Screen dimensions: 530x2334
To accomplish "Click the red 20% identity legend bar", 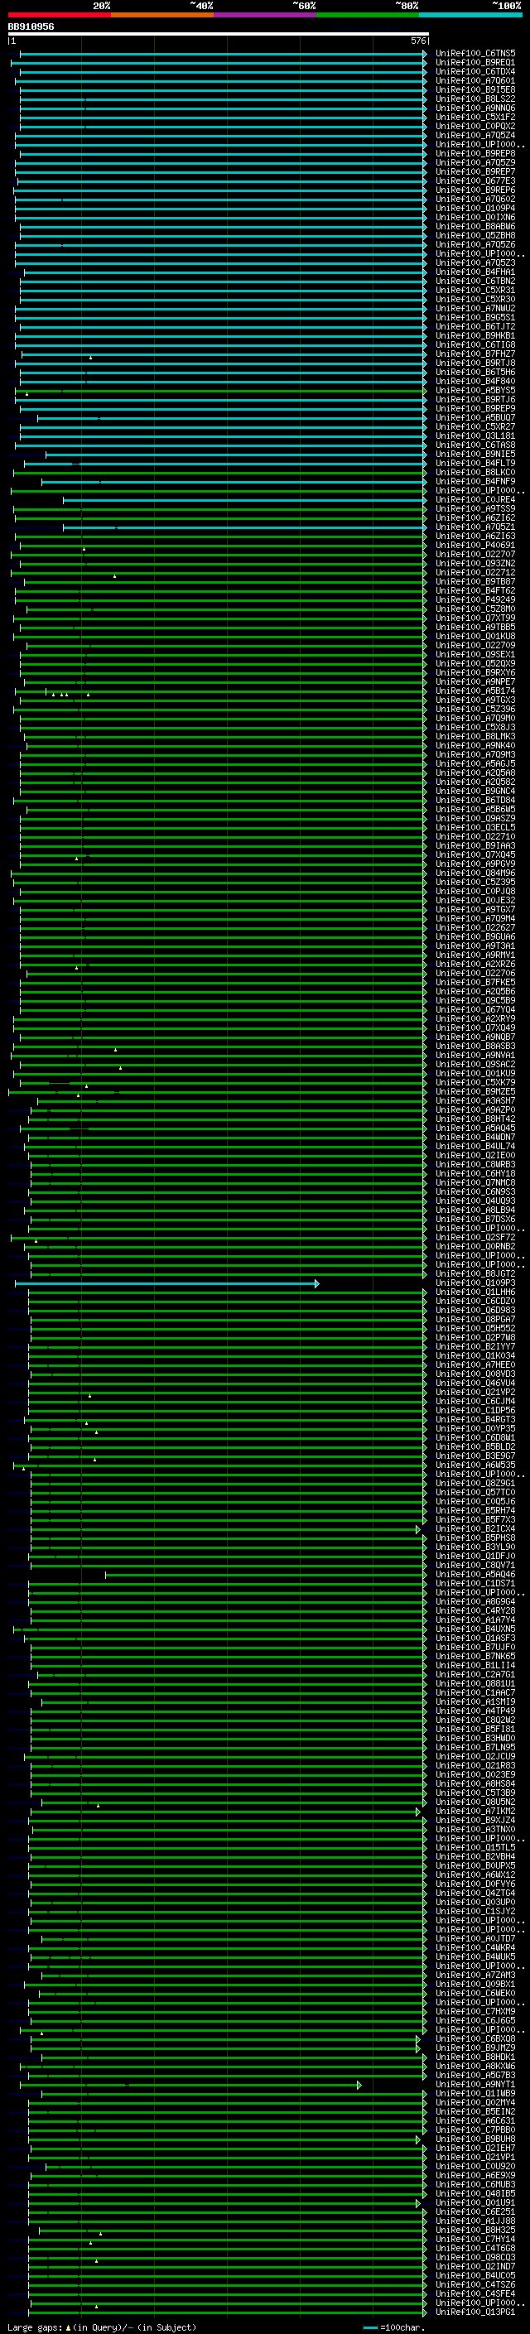I will (60, 15).
